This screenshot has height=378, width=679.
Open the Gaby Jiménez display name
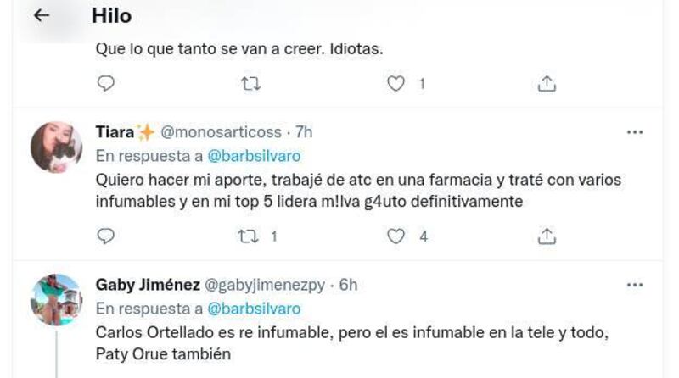point(145,285)
